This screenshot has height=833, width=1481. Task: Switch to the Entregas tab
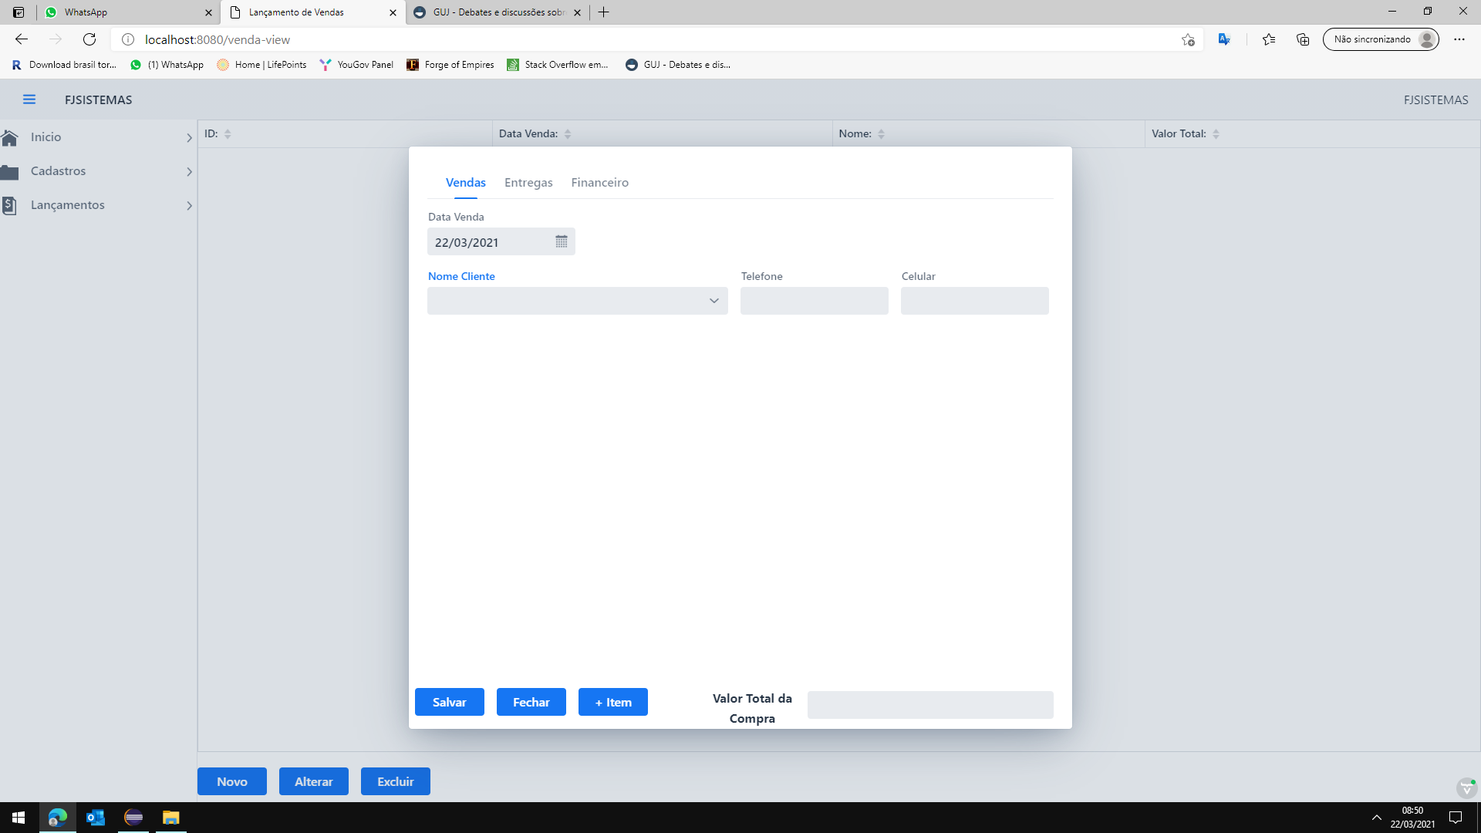click(x=528, y=183)
